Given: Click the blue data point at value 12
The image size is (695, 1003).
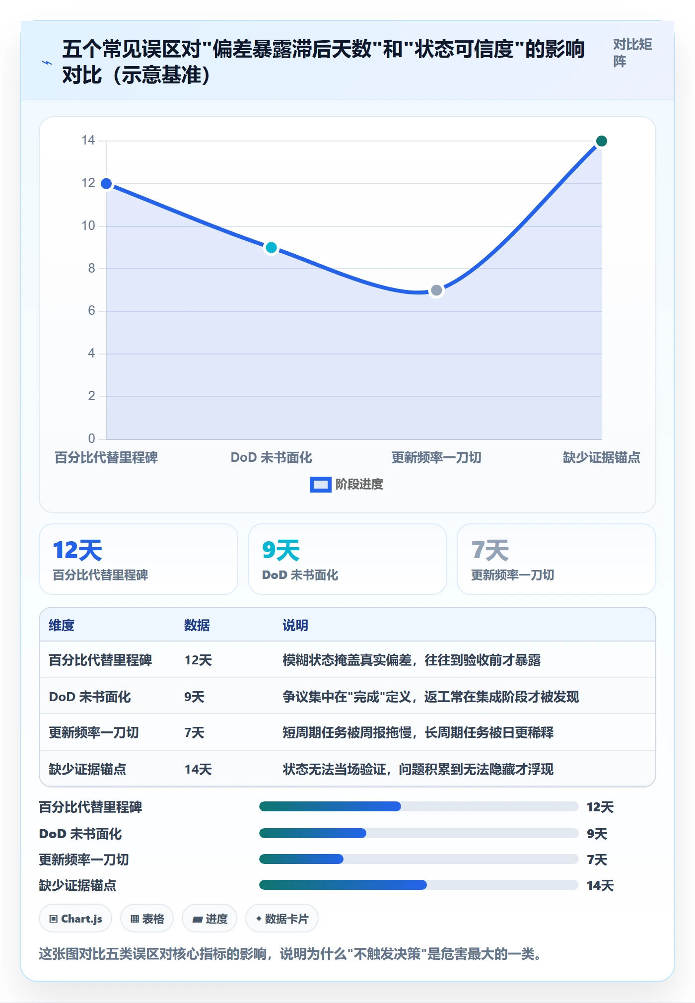Looking at the screenshot, I should tap(106, 184).
